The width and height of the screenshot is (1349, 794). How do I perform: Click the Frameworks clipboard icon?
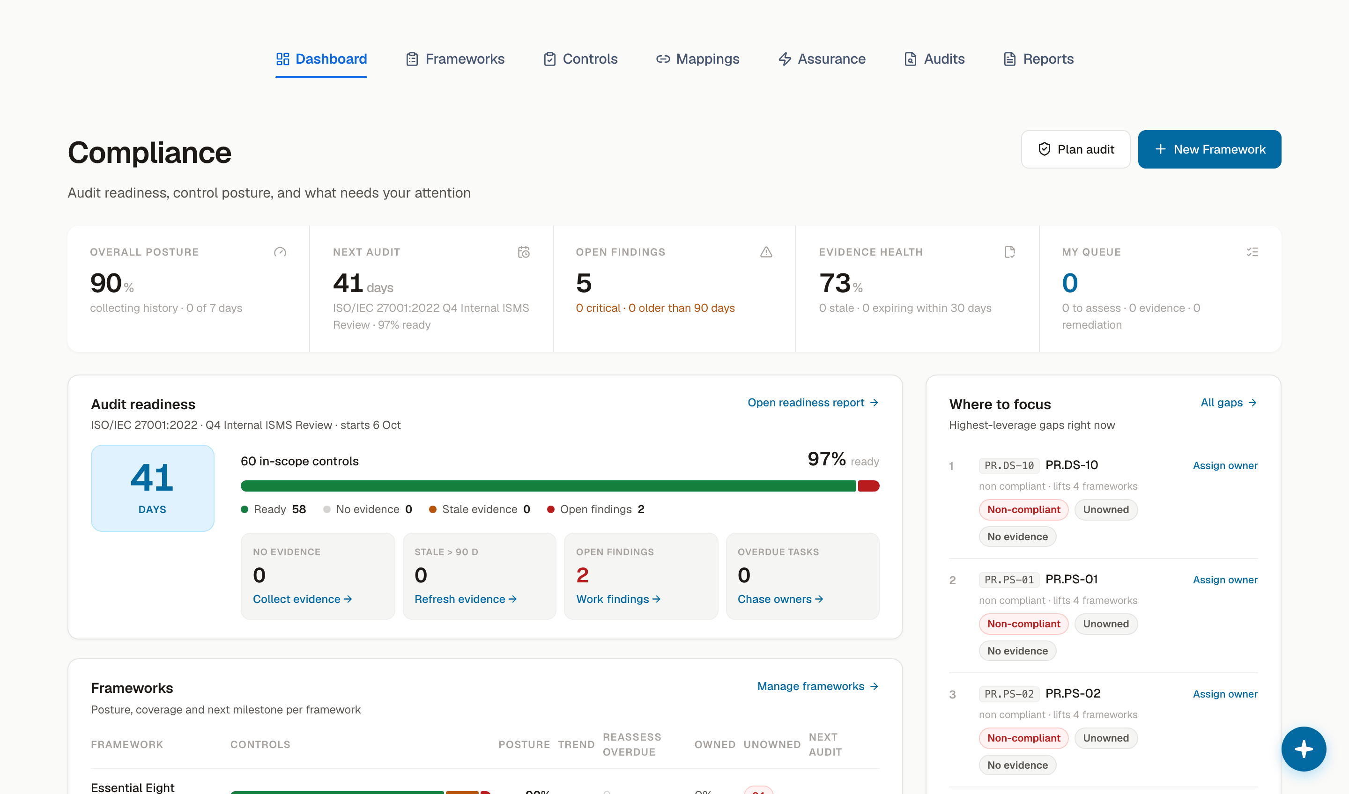[412, 59]
